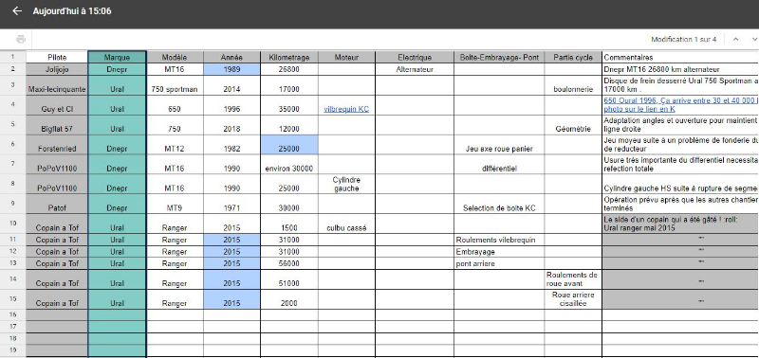Click the 'Cylindre gauche' cell
The height and width of the screenshot is (358, 759).
pos(346,185)
